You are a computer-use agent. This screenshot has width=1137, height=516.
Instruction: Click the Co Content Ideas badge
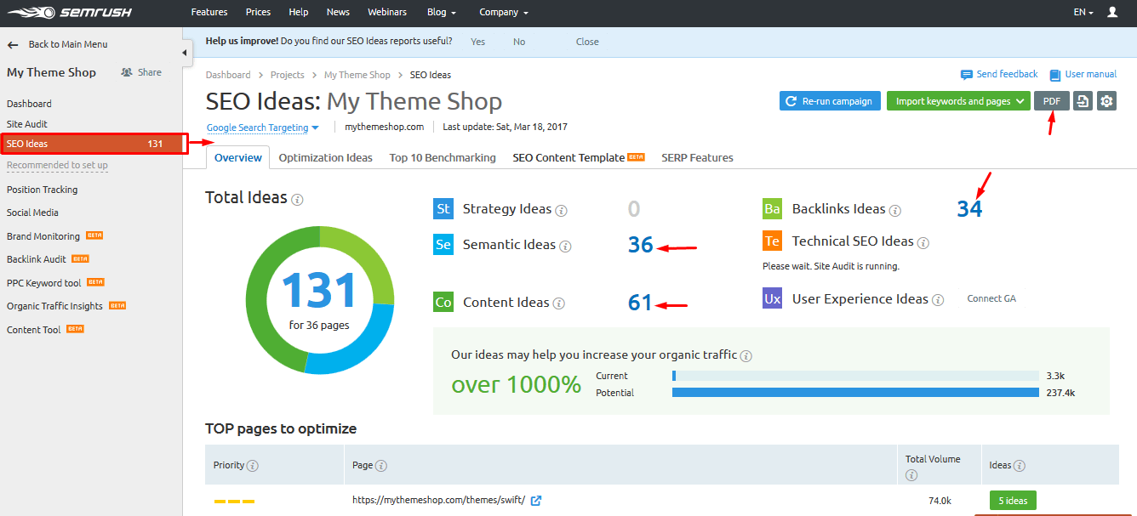443,302
